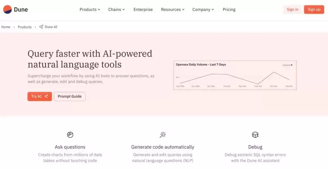Open the Prompt Guide
328x169 pixels.
(x=70, y=96)
